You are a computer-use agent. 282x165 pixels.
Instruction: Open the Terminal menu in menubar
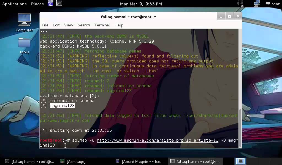point(102,25)
